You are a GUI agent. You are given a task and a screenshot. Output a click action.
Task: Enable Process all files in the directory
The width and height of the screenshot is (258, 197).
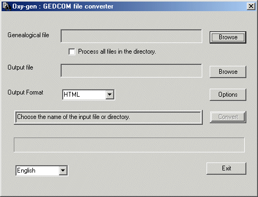pos(72,52)
